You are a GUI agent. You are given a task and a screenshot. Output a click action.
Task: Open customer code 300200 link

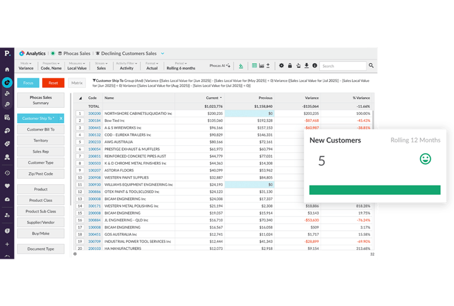click(94, 114)
